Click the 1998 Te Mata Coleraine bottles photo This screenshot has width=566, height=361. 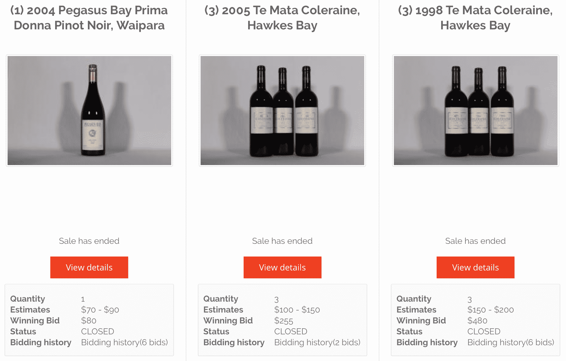pos(475,111)
